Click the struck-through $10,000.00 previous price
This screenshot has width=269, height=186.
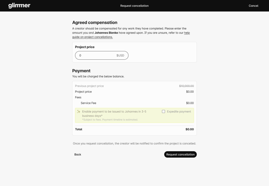coord(186,86)
